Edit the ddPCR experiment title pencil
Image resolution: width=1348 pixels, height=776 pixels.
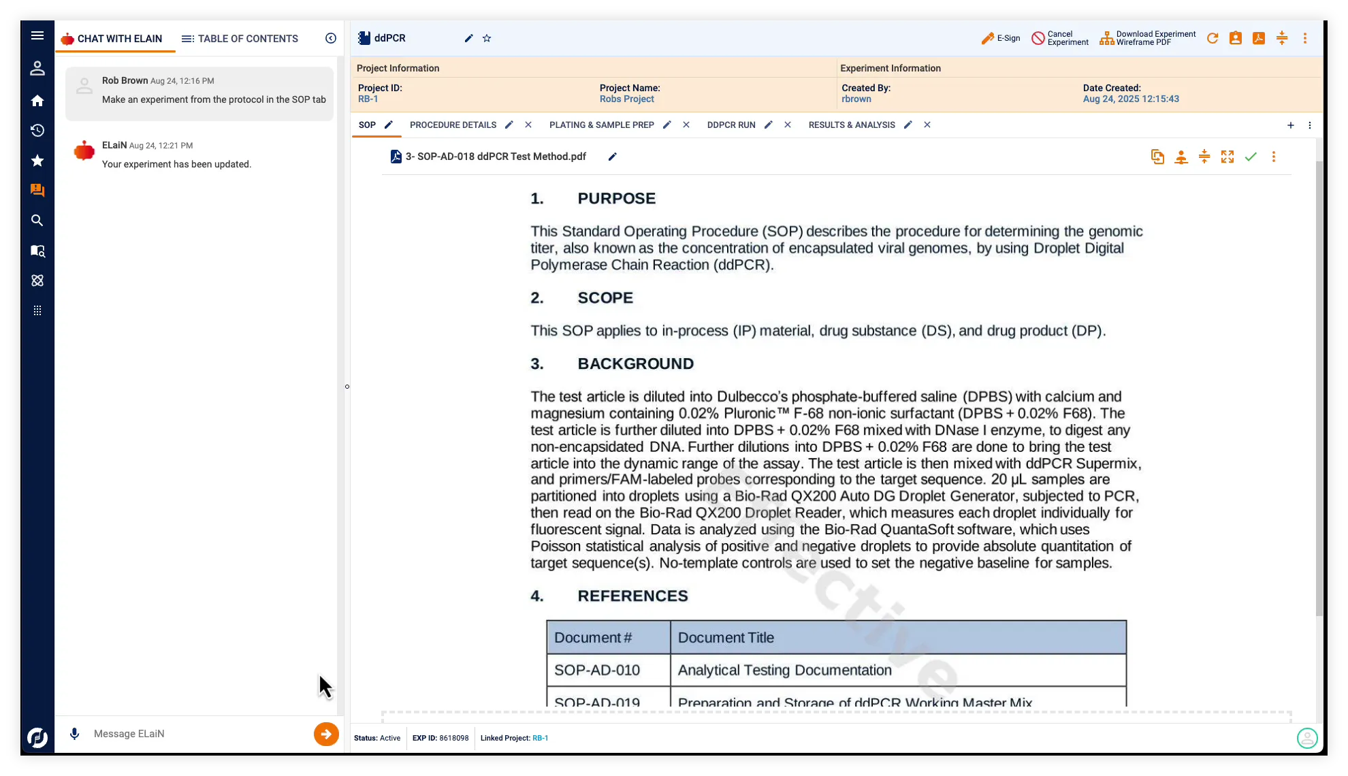click(x=468, y=38)
